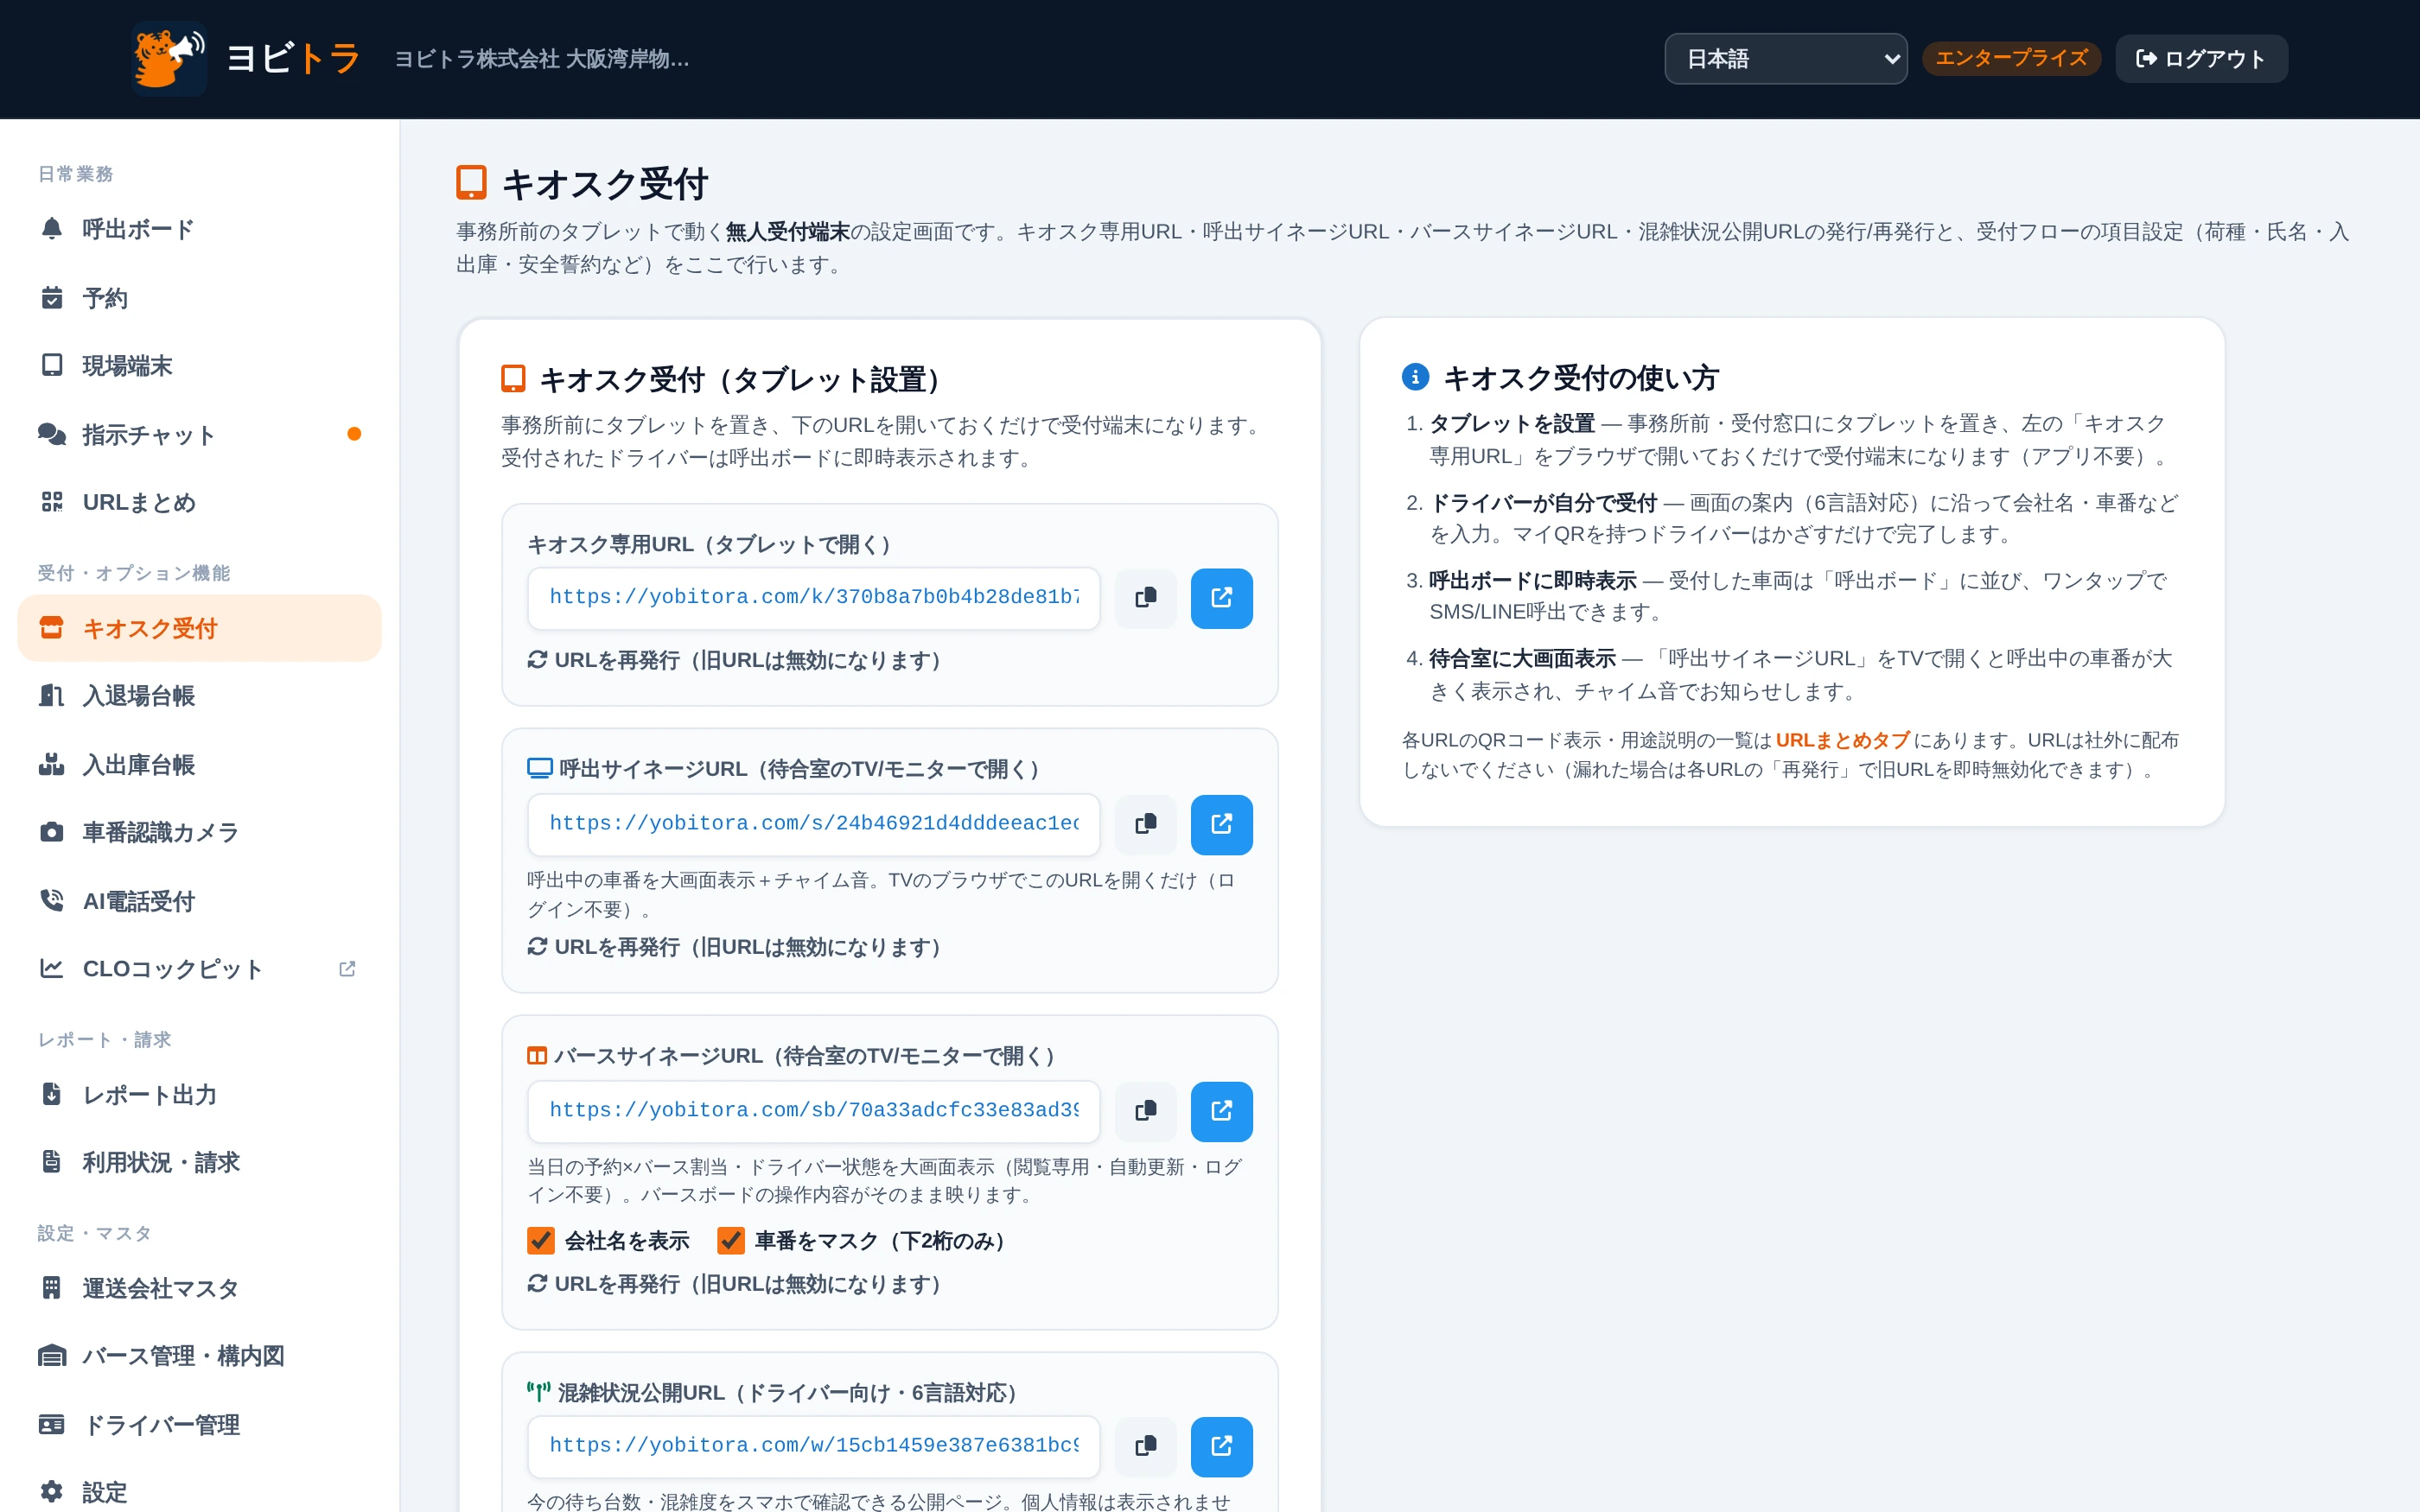Open バースサイネージURL in new tab
The width and height of the screenshot is (2420, 1512).
coord(1221,1111)
